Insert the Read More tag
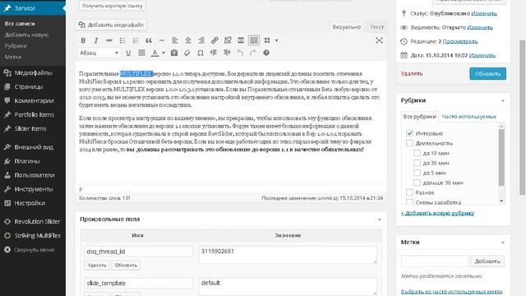This screenshot has width=526, height=296. 241,40
